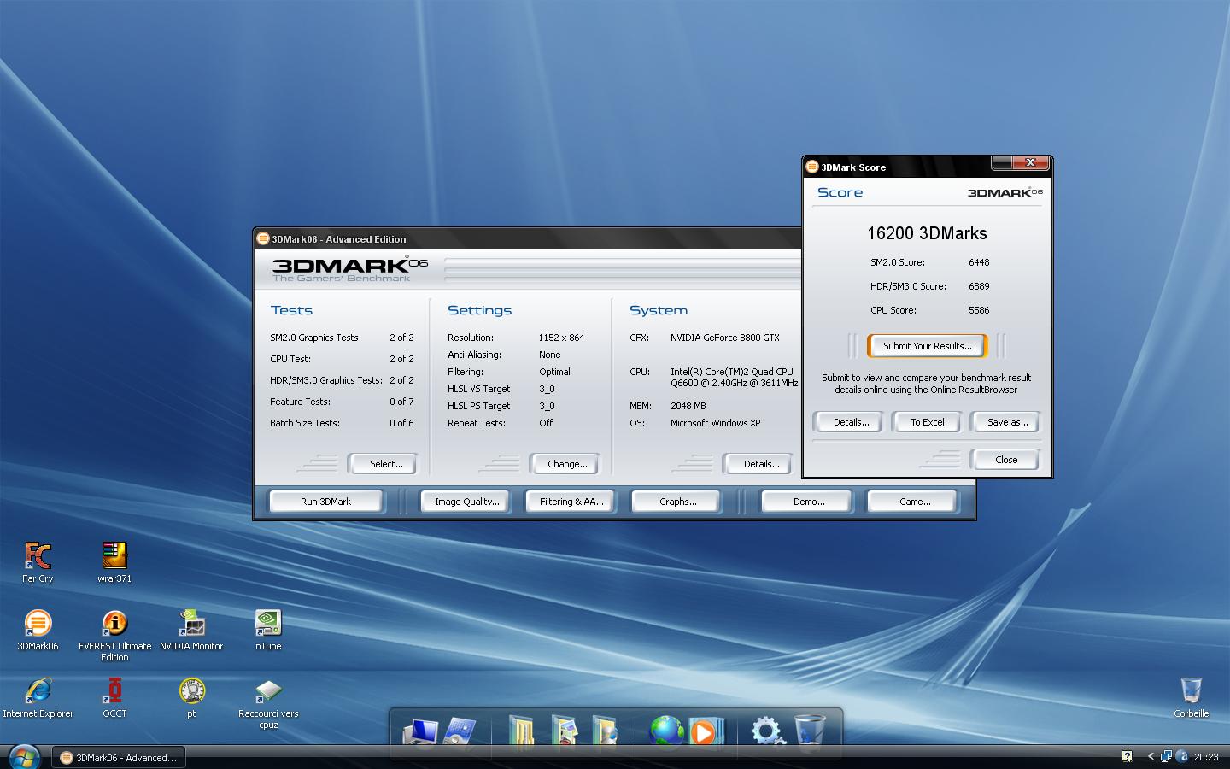This screenshot has width=1230, height=769.
Task: Open the music folder in dock
Action: [x=605, y=731]
